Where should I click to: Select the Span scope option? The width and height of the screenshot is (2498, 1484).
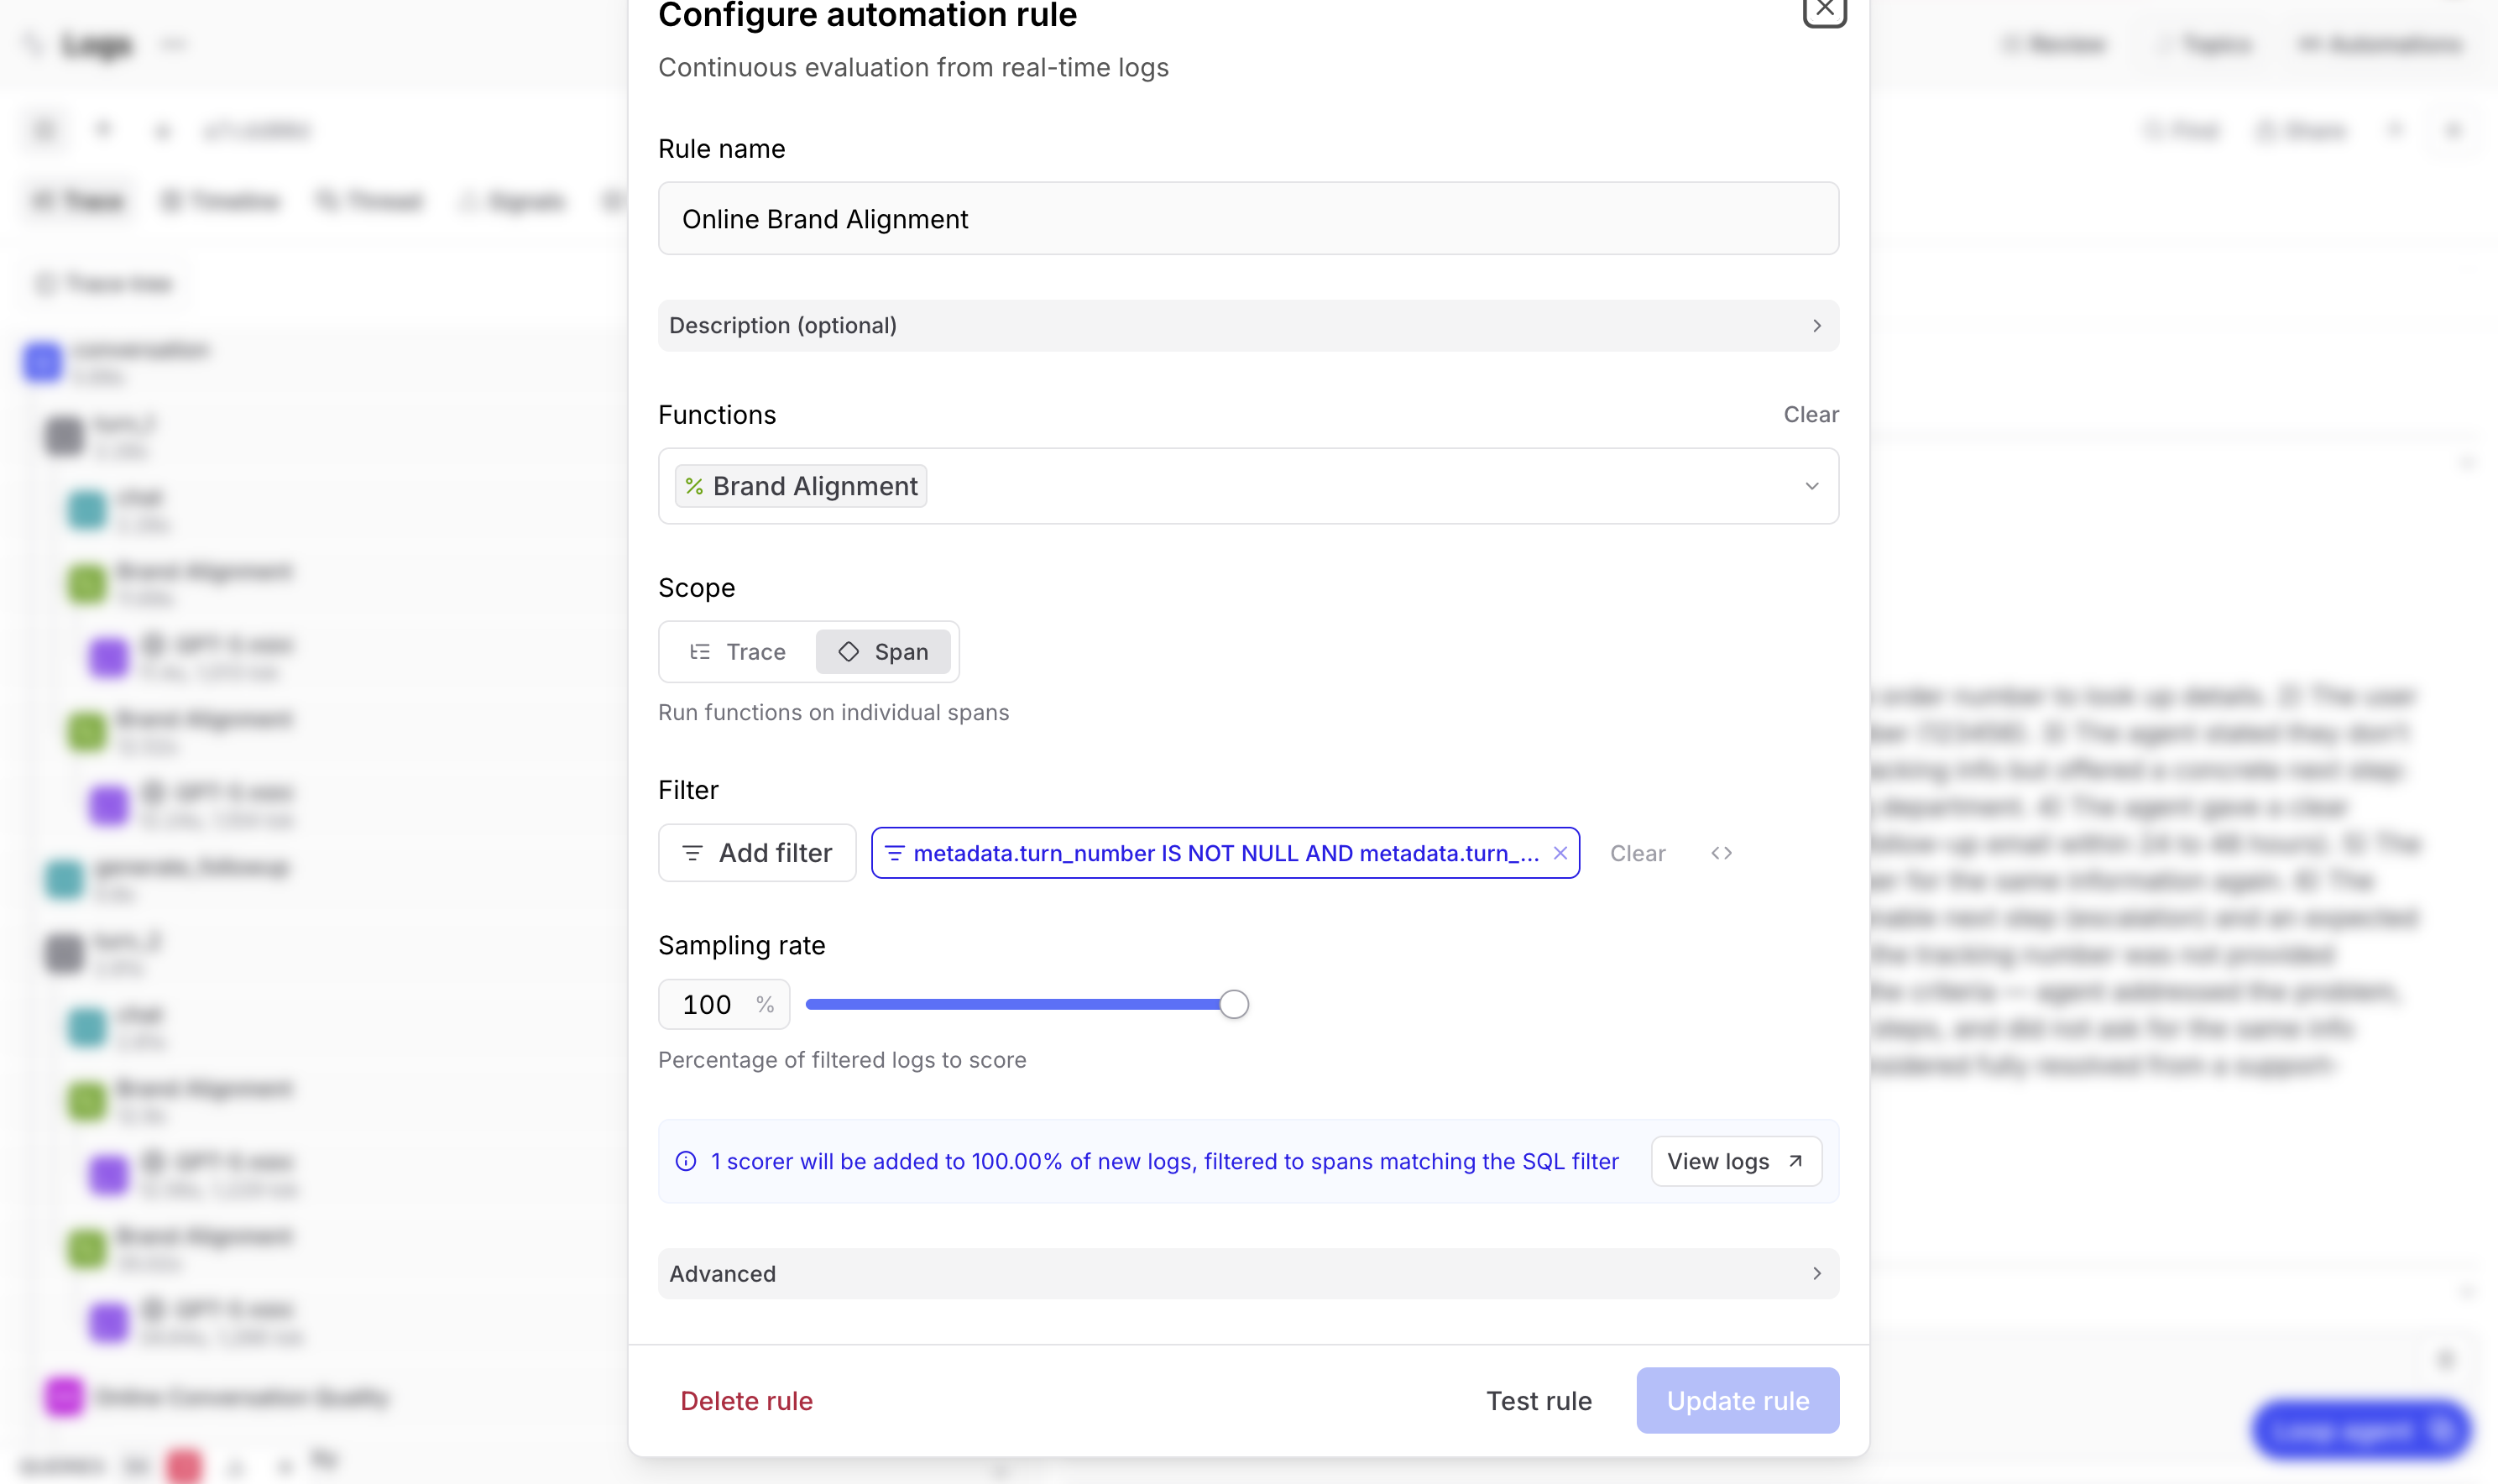883,652
